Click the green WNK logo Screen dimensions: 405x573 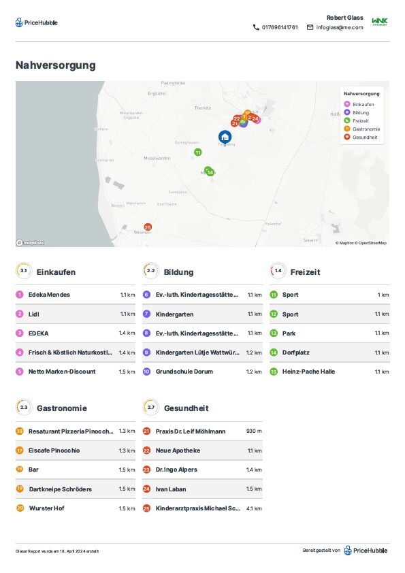click(x=379, y=22)
